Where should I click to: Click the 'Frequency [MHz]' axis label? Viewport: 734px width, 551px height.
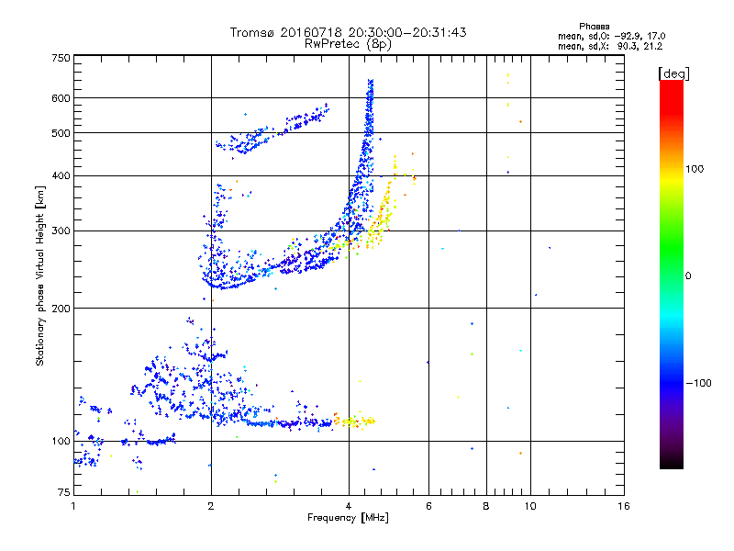point(348,518)
